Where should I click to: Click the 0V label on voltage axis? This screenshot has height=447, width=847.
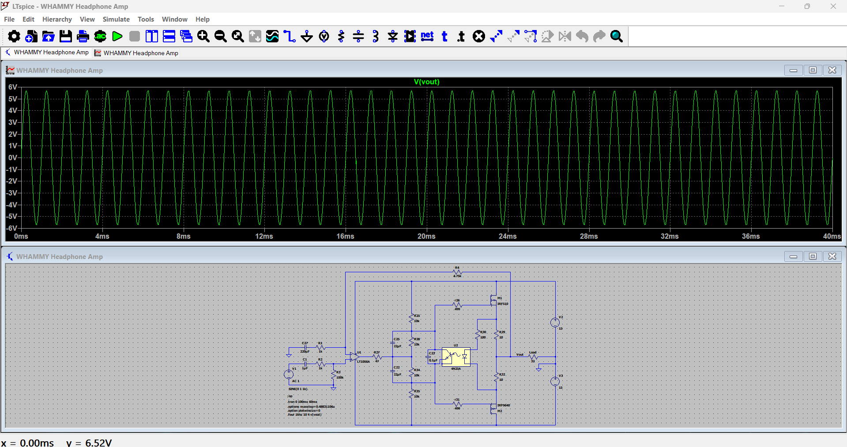tap(13, 158)
